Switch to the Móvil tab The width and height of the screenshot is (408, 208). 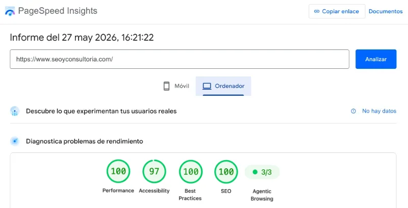pyautogui.click(x=176, y=86)
